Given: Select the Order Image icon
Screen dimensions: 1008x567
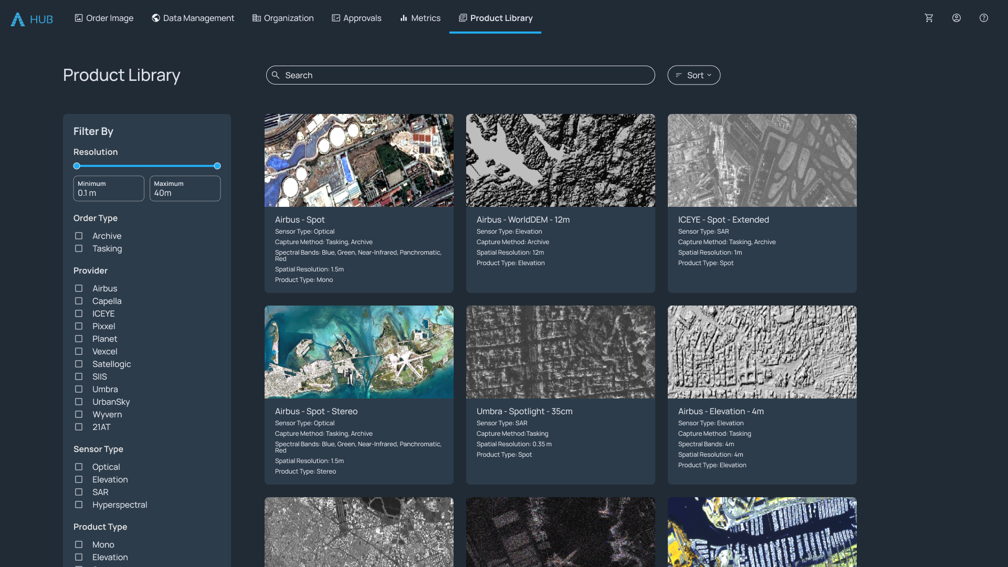Looking at the screenshot, I should point(78,18).
